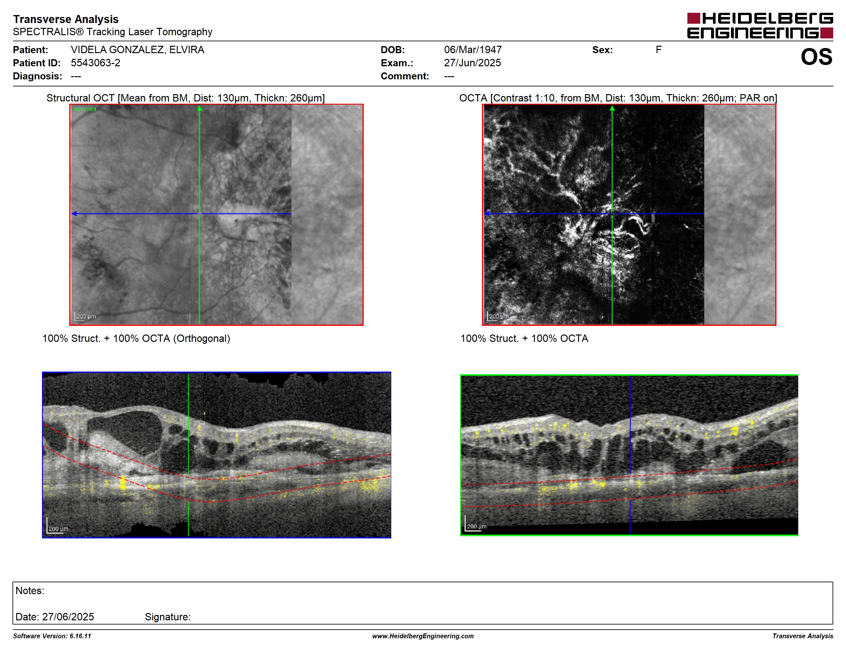
Task: Click the 'Transverse Analysis' title heading
Action: coord(66,19)
